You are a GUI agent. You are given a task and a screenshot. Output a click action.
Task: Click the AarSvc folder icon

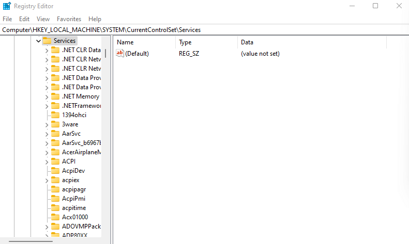tap(55, 134)
